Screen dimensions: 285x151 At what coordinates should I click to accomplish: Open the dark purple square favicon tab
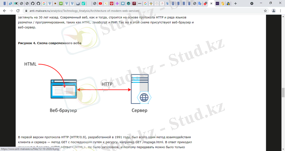(217, 4)
